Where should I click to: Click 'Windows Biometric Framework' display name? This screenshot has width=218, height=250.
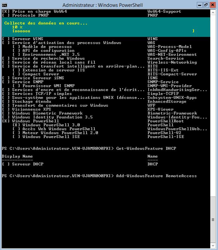pos(47,113)
